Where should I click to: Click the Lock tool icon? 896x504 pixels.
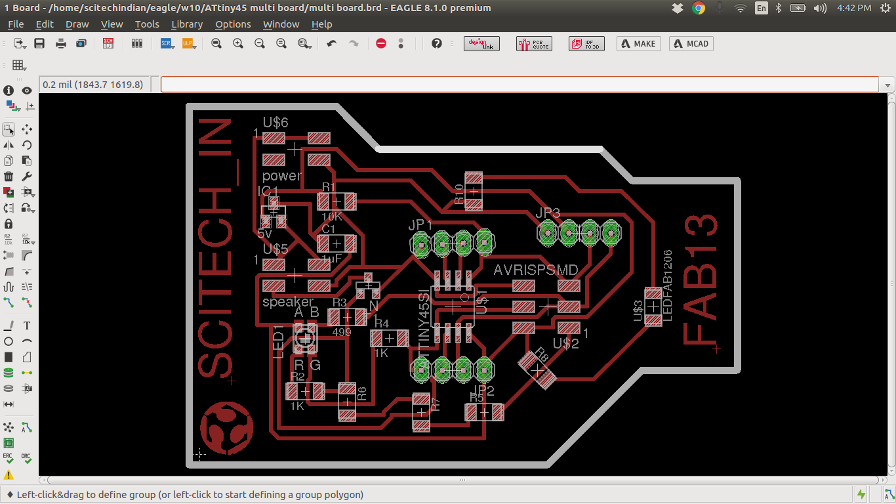coord(9,224)
